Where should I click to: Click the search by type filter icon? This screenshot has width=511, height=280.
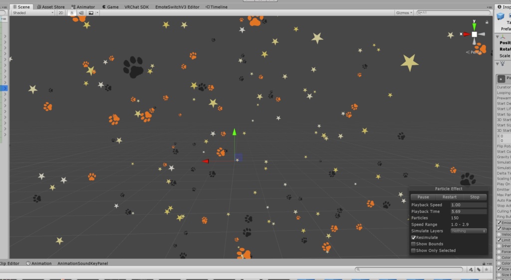(x=471, y=270)
